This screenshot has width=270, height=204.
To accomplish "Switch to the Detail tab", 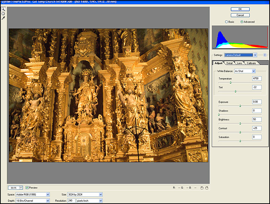I will (229, 63).
